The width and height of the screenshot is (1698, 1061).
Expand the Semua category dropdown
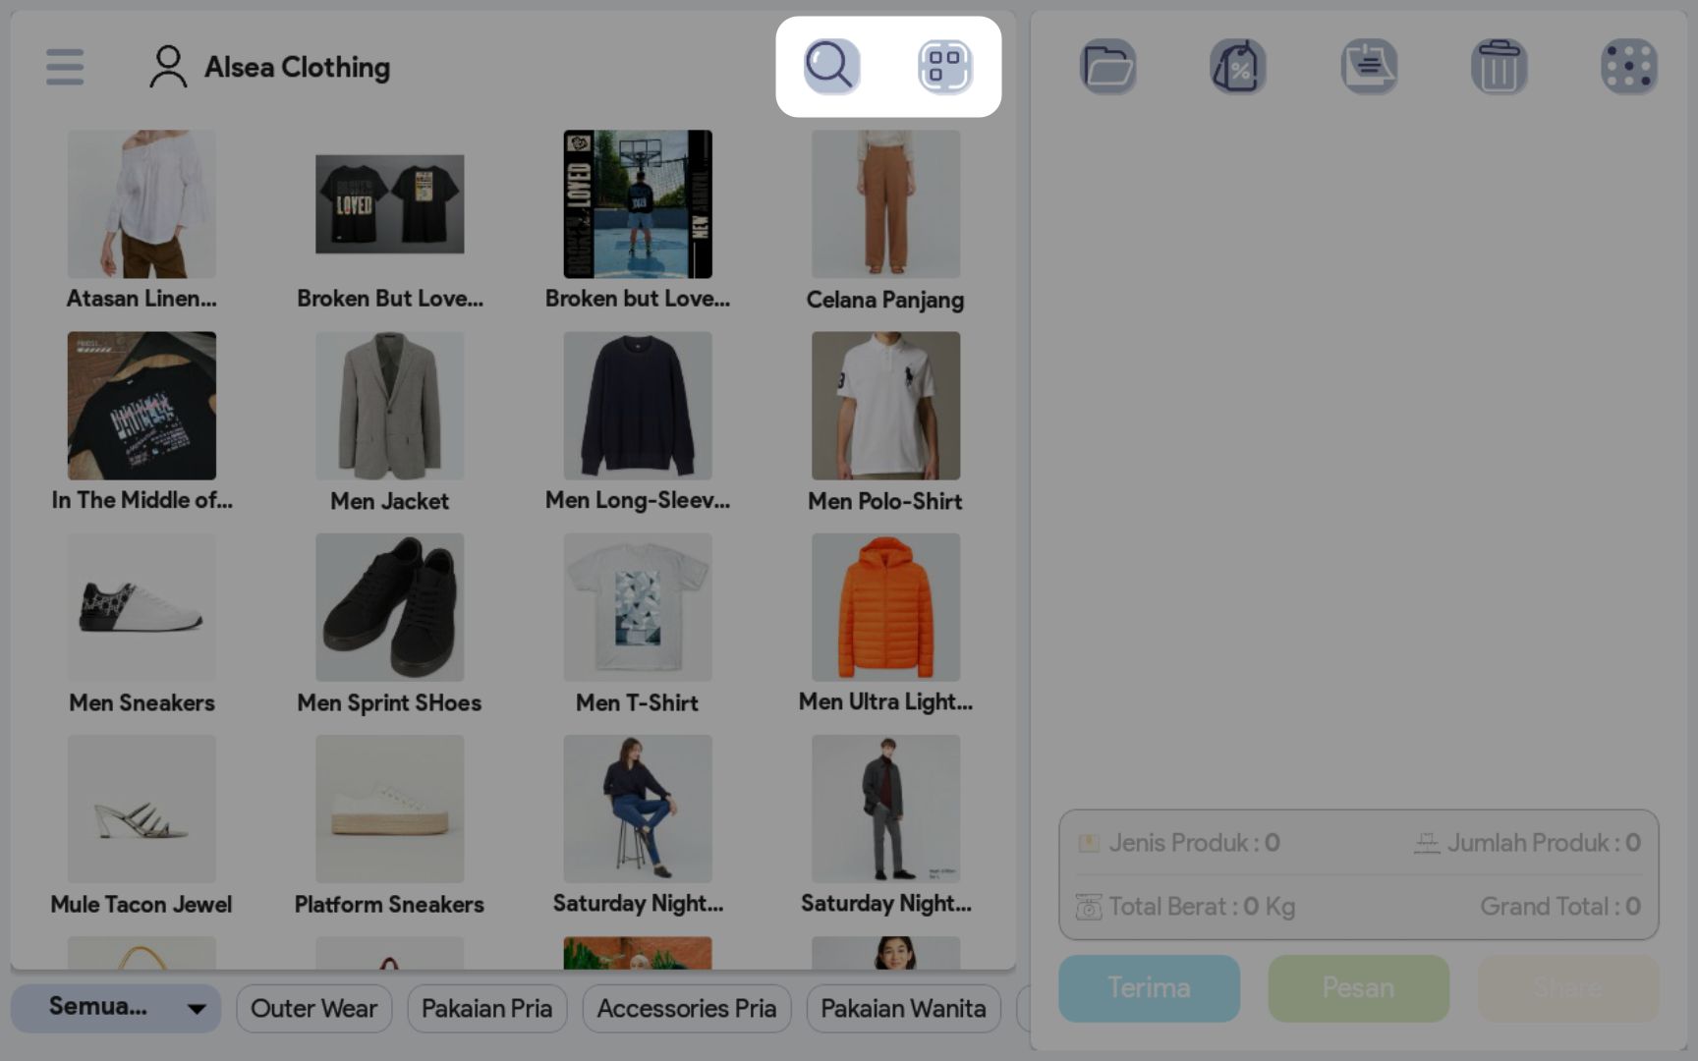point(116,1008)
